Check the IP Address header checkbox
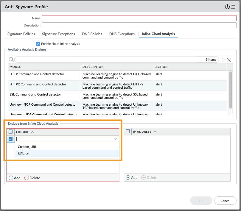The height and width of the screenshot is (211, 241). (128, 132)
